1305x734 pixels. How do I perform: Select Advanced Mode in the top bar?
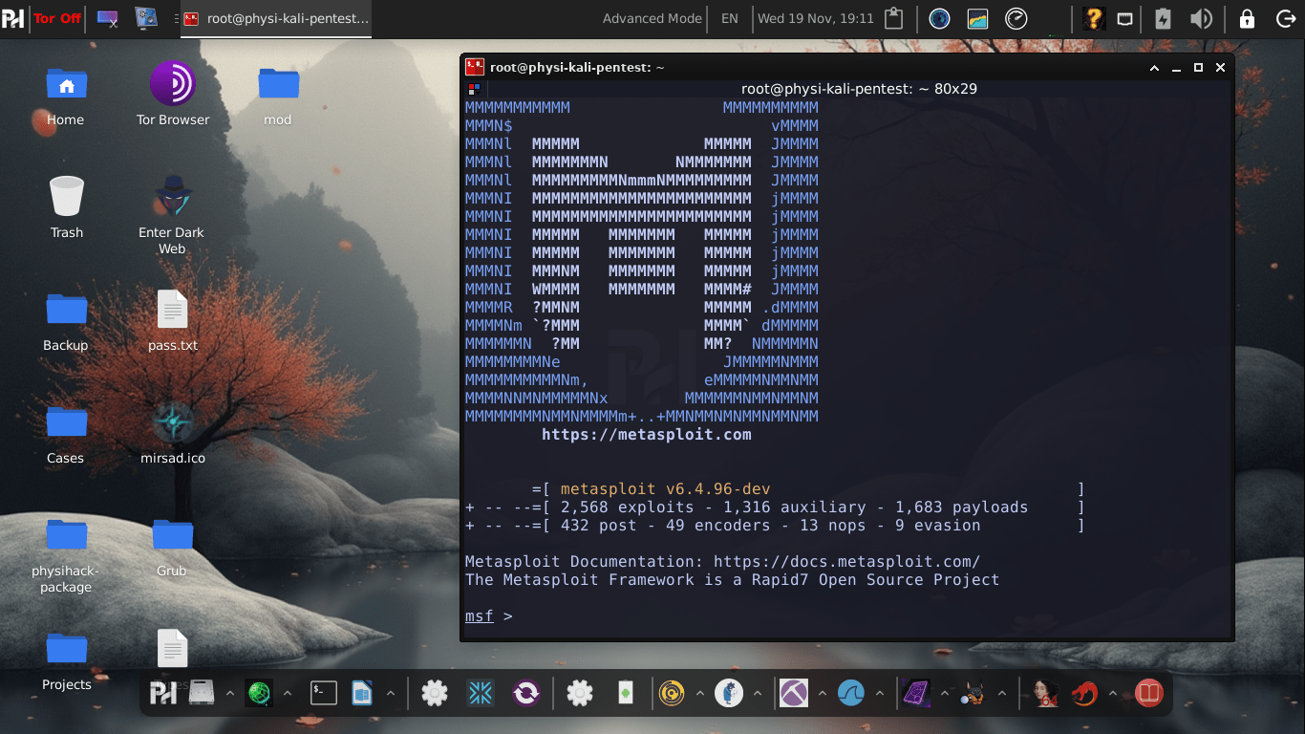tap(652, 18)
